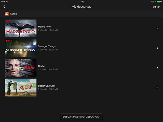Tap the Wi-Fi status icon
The width and height of the screenshot is (163, 122).
pyautogui.click(x=7, y=2)
